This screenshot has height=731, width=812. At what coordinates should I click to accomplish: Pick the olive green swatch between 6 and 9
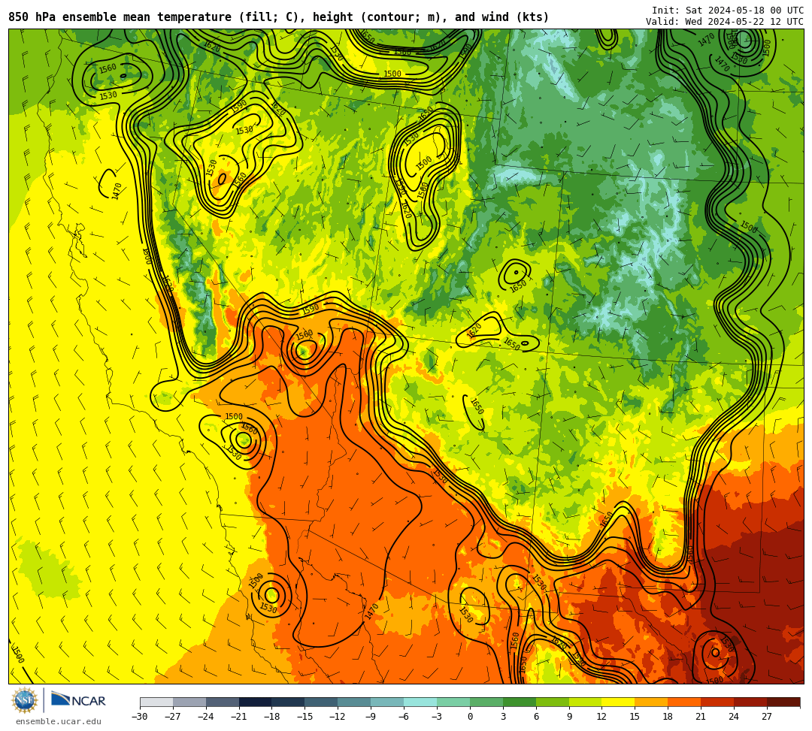pos(553,702)
